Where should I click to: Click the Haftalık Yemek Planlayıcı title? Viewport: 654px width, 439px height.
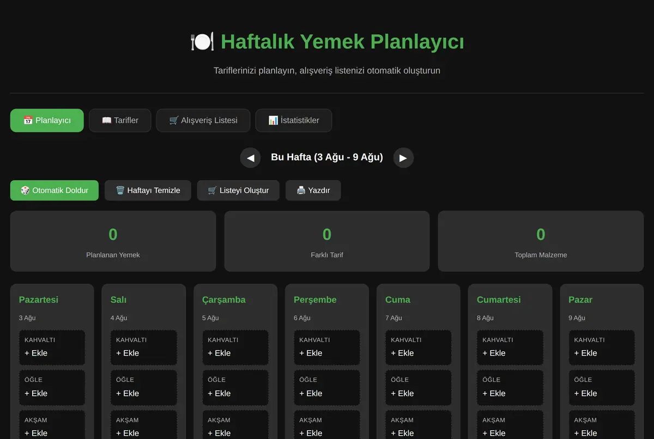coord(342,42)
